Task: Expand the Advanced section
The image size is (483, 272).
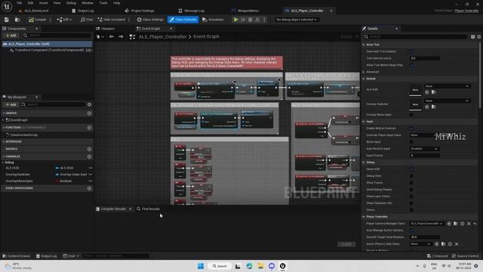Action: coord(364,72)
